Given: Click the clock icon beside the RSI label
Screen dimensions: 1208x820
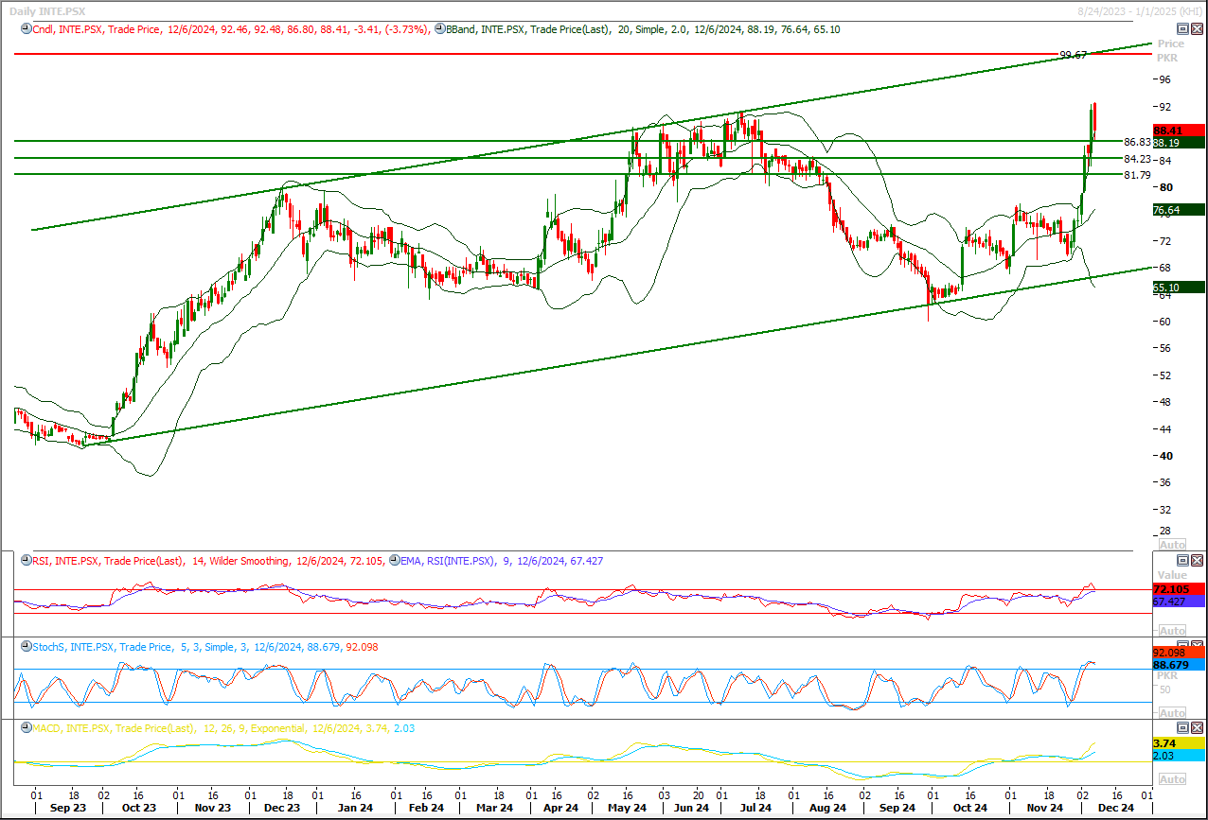Looking at the screenshot, I should coord(25,562).
